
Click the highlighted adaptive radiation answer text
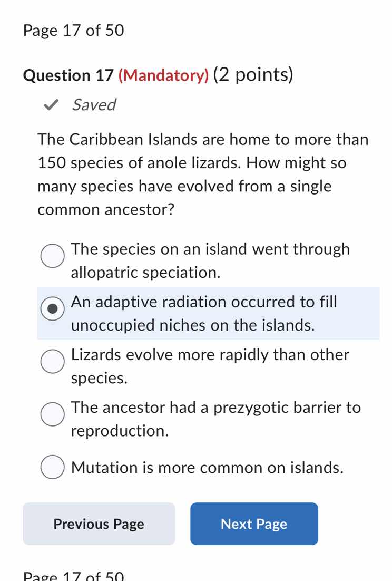(204, 313)
